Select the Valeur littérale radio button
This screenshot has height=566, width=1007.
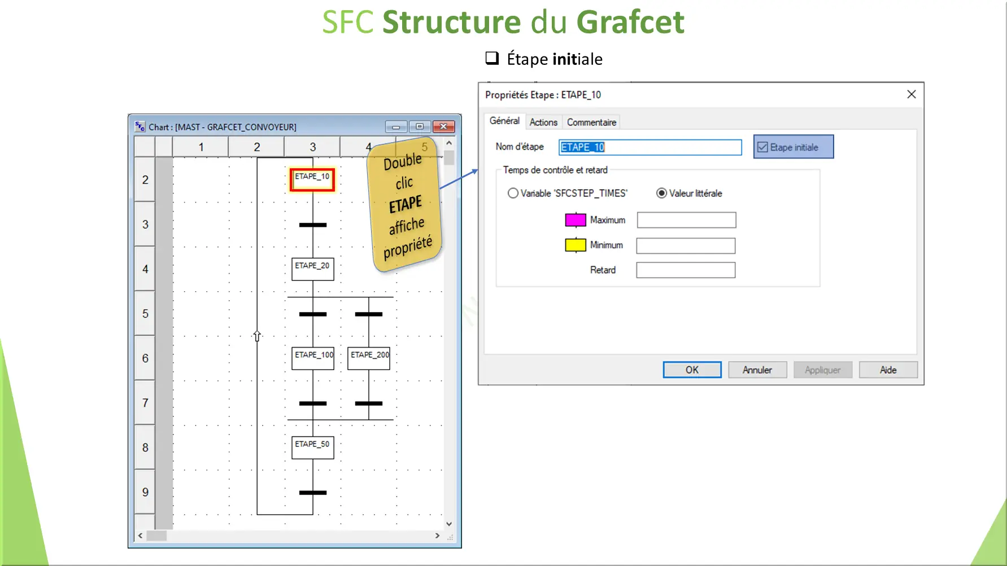pos(661,193)
